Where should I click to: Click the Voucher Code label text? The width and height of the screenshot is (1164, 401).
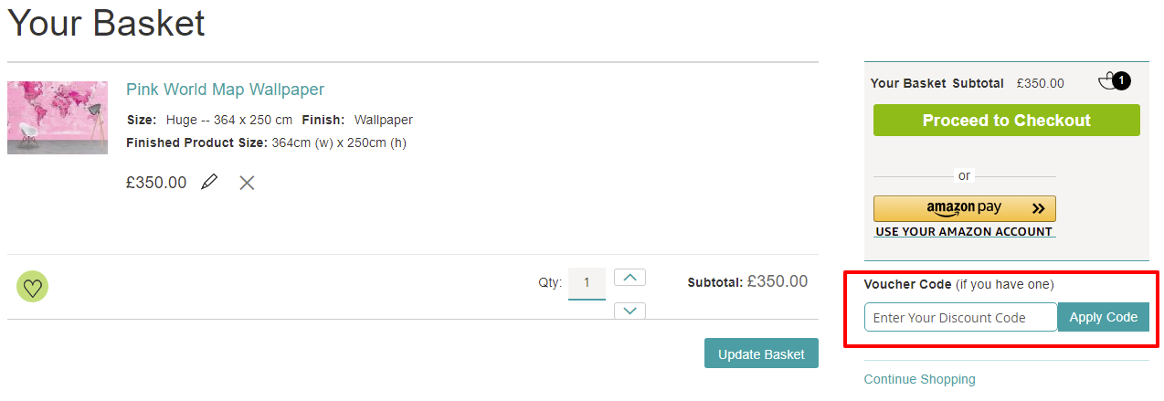click(908, 284)
